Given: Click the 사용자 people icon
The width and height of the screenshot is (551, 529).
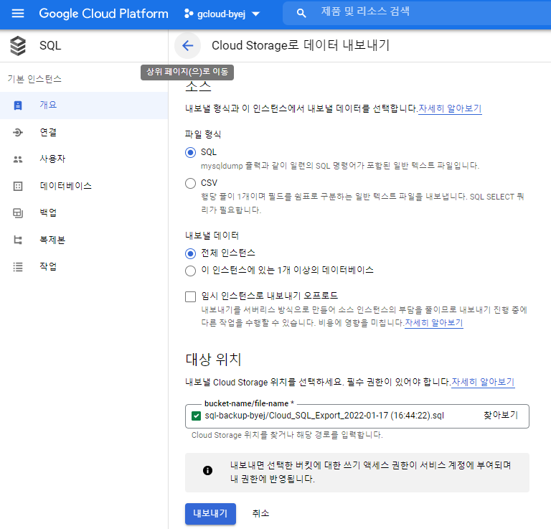Looking at the screenshot, I should tap(17, 159).
